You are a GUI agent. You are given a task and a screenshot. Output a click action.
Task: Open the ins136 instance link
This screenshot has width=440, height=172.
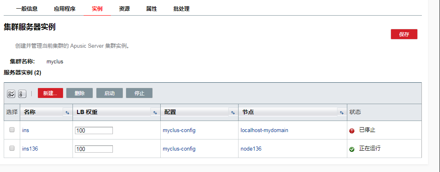(30, 149)
